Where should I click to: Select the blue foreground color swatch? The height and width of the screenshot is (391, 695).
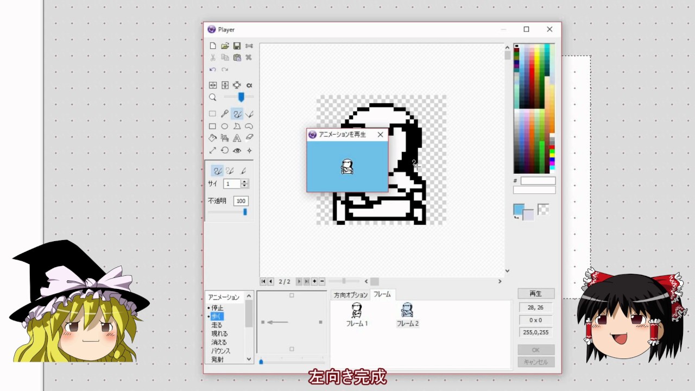519,210
